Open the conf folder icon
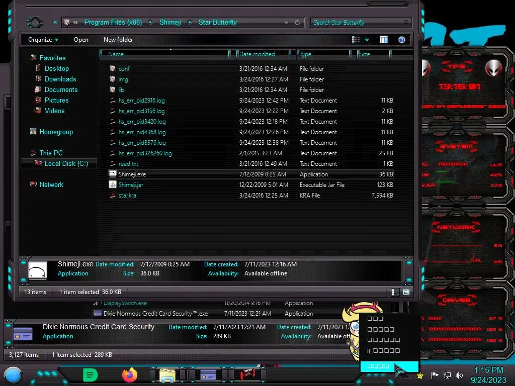Image resolution: width=515 pixels, height=386 pixels. (113, 68)
